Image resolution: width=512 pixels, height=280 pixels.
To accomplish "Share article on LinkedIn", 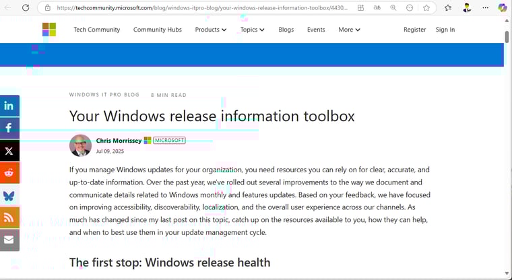I will pos(9,106).
